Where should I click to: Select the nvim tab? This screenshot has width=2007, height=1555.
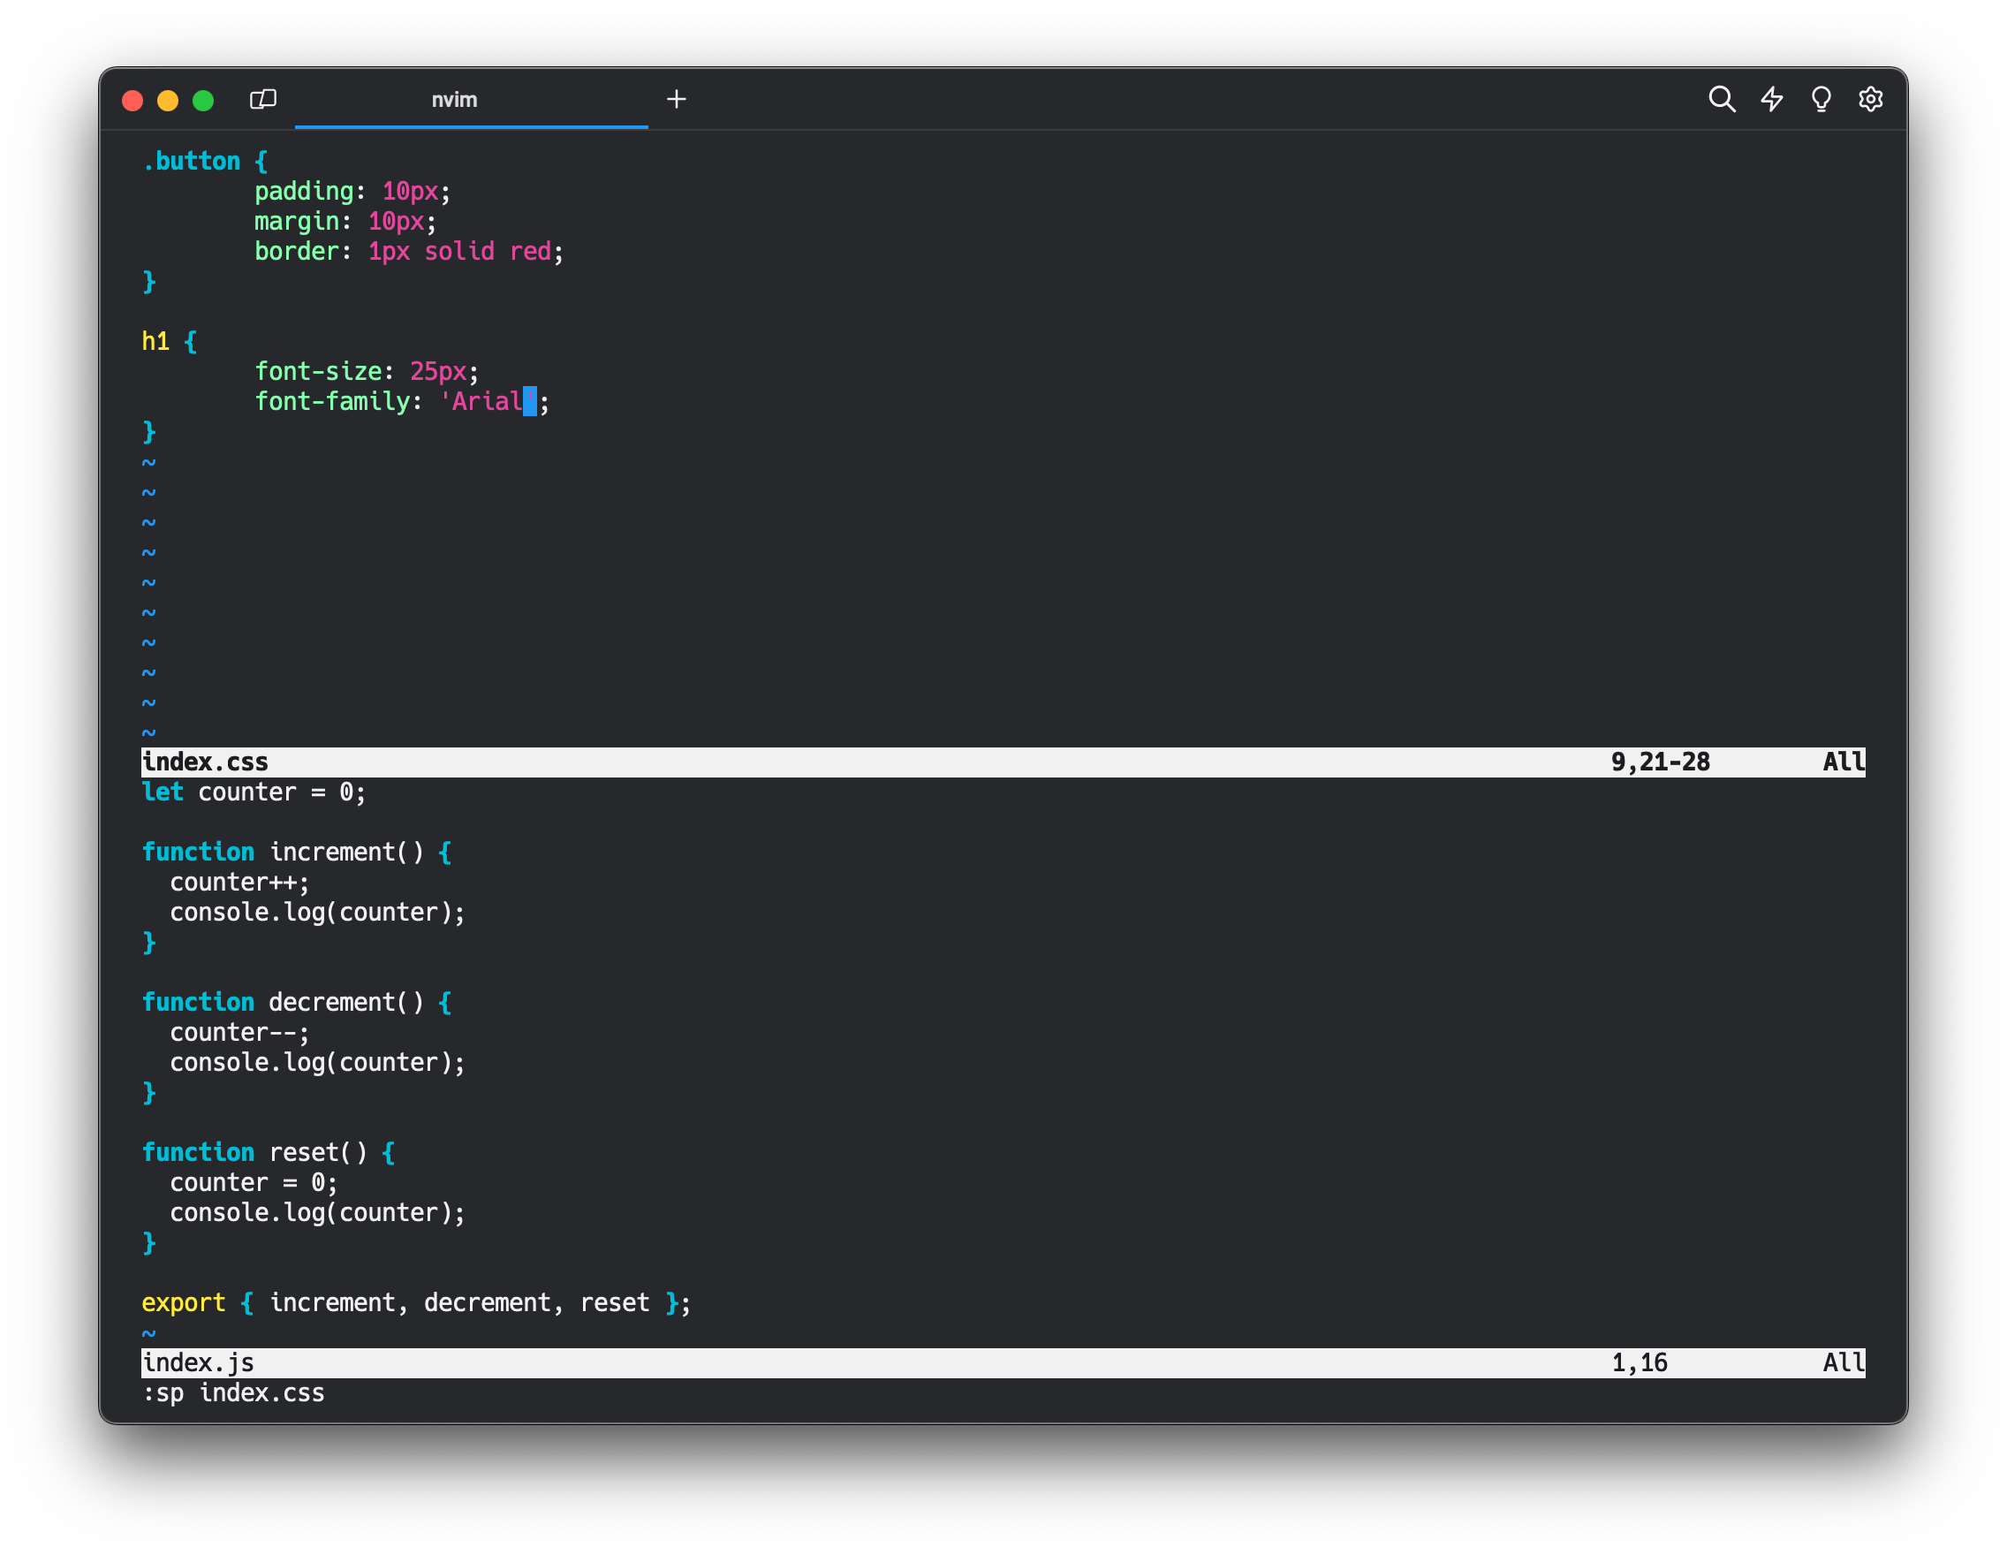[454, 99]
